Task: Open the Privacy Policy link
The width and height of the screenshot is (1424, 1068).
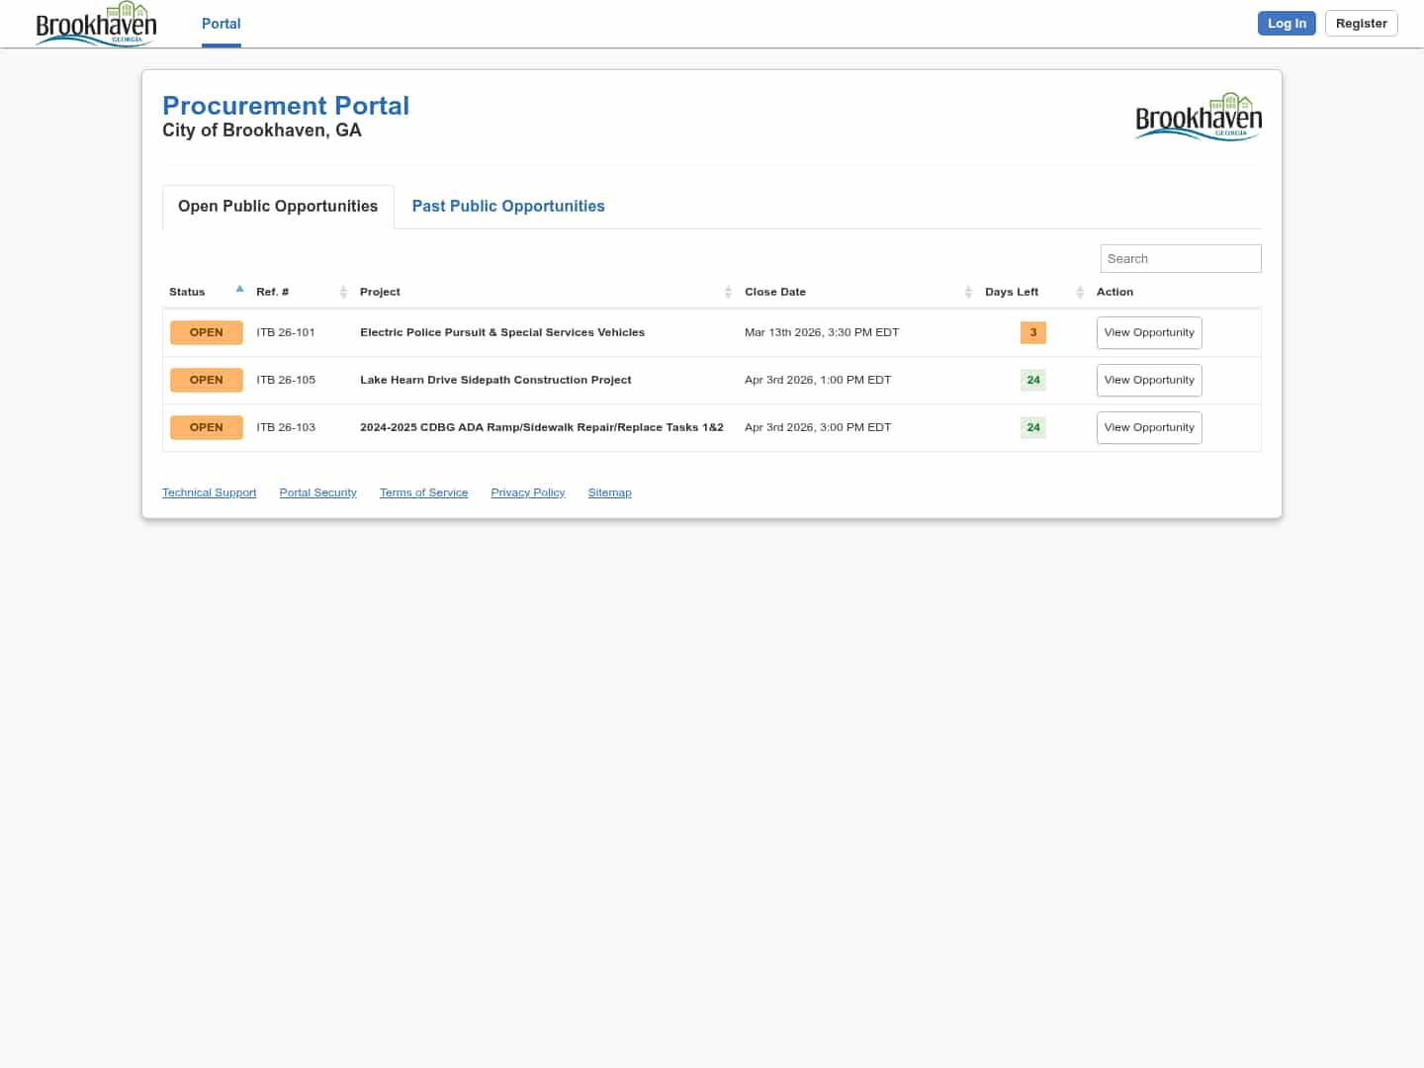Action: (x=528, y=492)
